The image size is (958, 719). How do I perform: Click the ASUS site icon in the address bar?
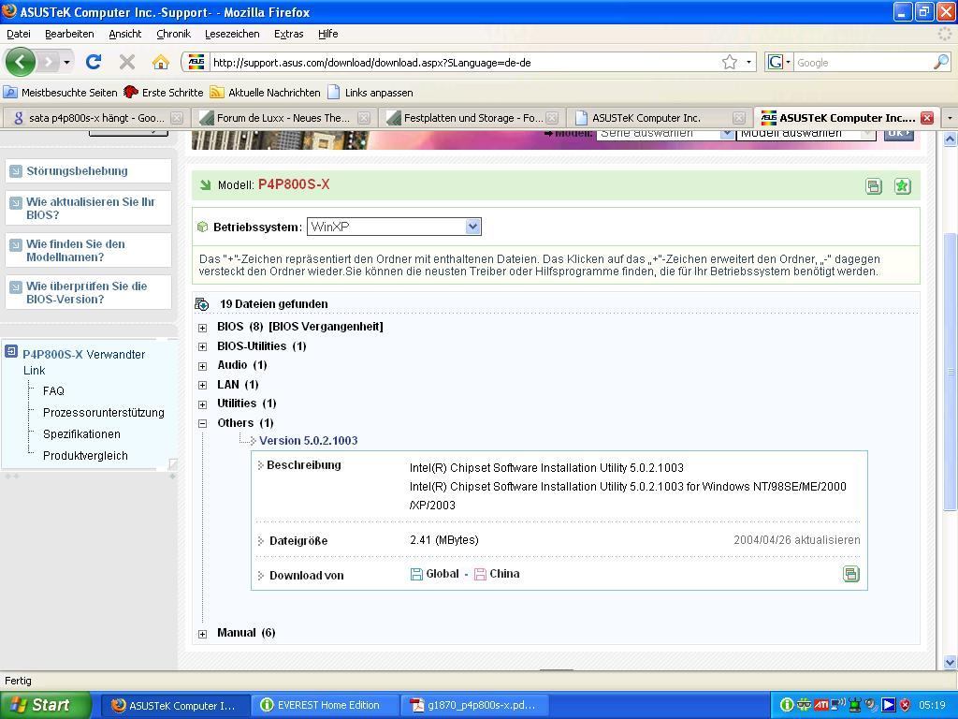(x=196, y=63)
